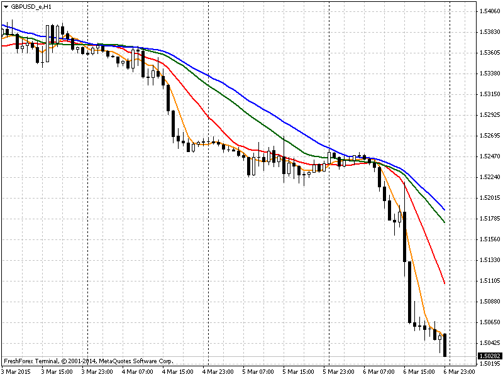Click the 1.53830 price axis label
The width and height of the screenshot is (503, 377).
tap(490, 32)
